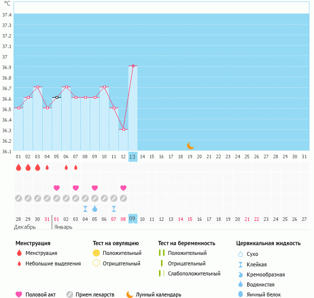Click the orange moon icon in the chart

[190, 146]
